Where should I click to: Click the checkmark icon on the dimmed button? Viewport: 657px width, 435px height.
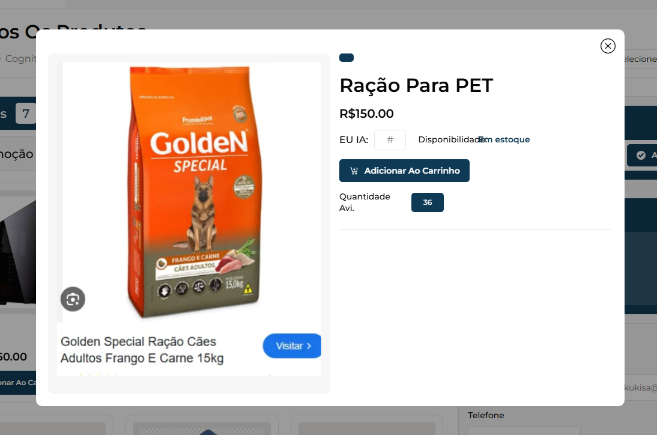pyautogui.click(x=641, y=156)
